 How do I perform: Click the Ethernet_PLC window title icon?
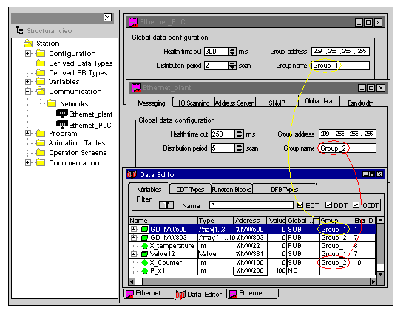[133, 22]
